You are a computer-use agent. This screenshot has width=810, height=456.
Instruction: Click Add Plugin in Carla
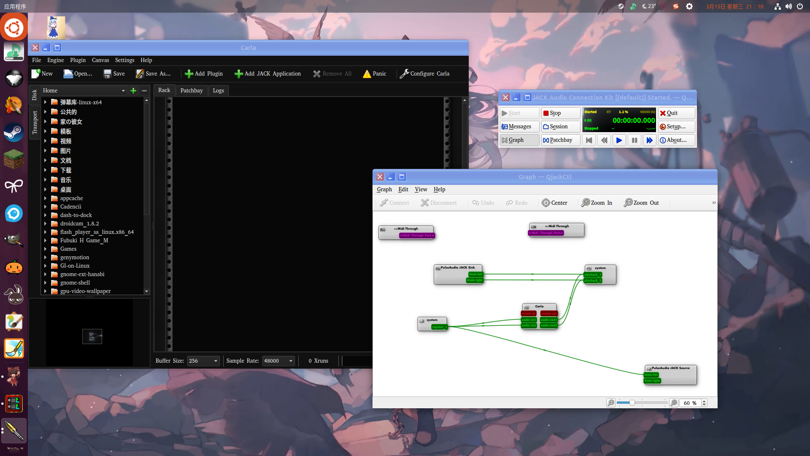204,73
